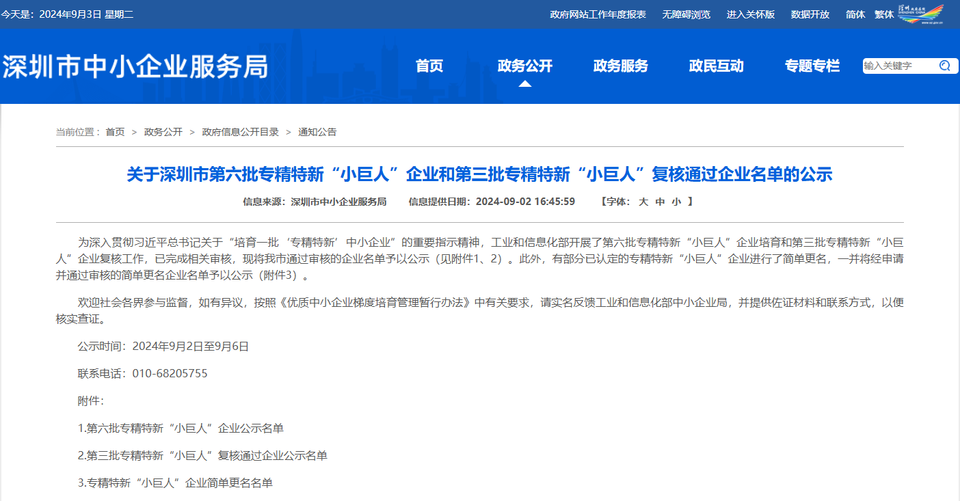Open the 政务公开 navigation menu
The height and width of the screenshot is (501, 960).
point(524,66)
